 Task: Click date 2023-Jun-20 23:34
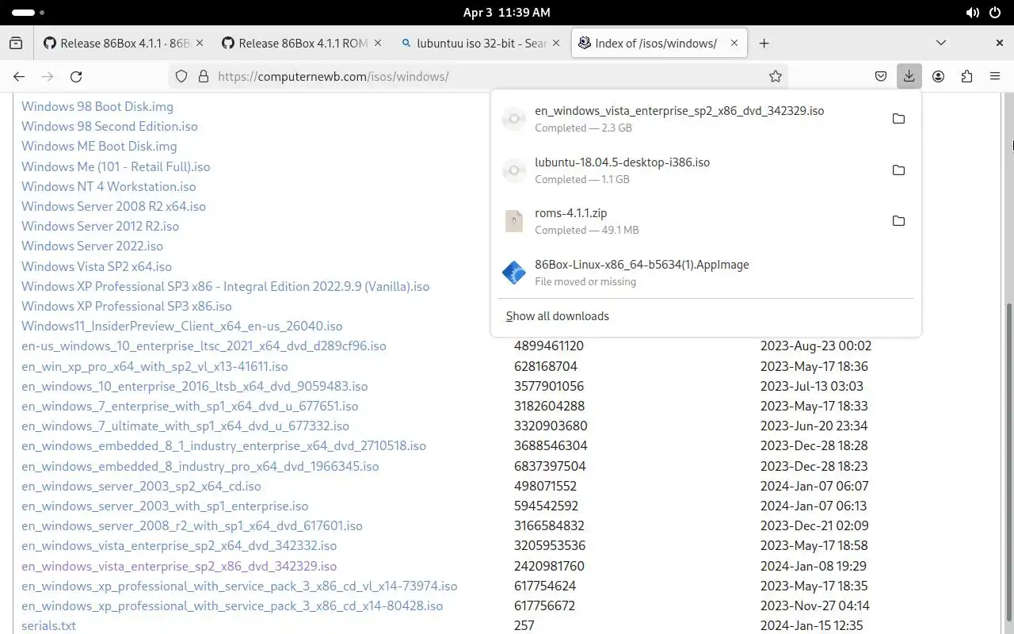pos(814,426)
